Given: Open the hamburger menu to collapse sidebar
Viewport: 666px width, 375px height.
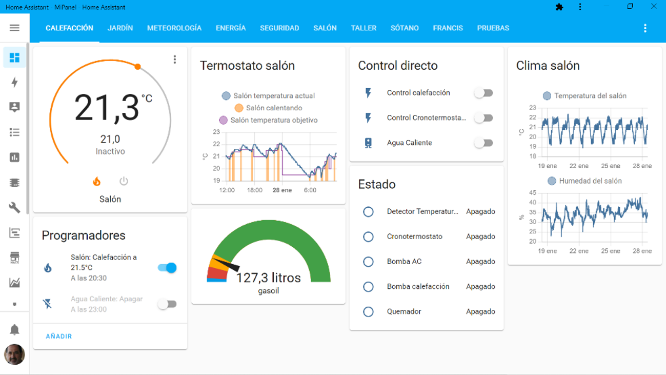Looking at the screenshot, I should pos(14,28).
